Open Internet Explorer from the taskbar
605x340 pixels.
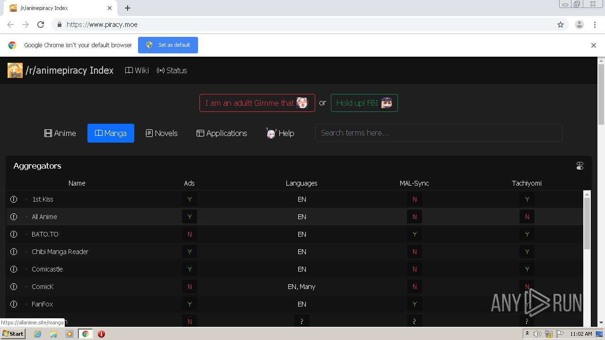coord(38,334)
